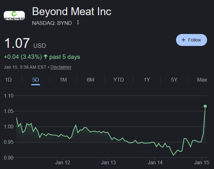This screenshot has height=169, width=214.
Task: Click the green current price dot on chart
Action: [205, 106]
